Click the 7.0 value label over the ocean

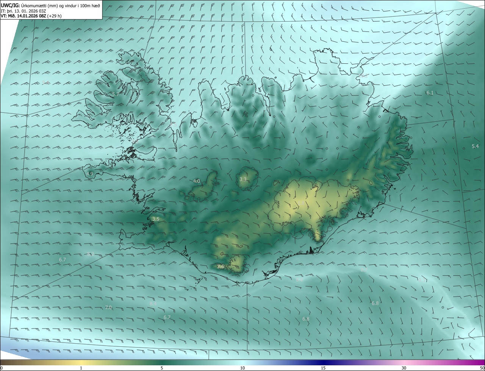tap(108, 307)
